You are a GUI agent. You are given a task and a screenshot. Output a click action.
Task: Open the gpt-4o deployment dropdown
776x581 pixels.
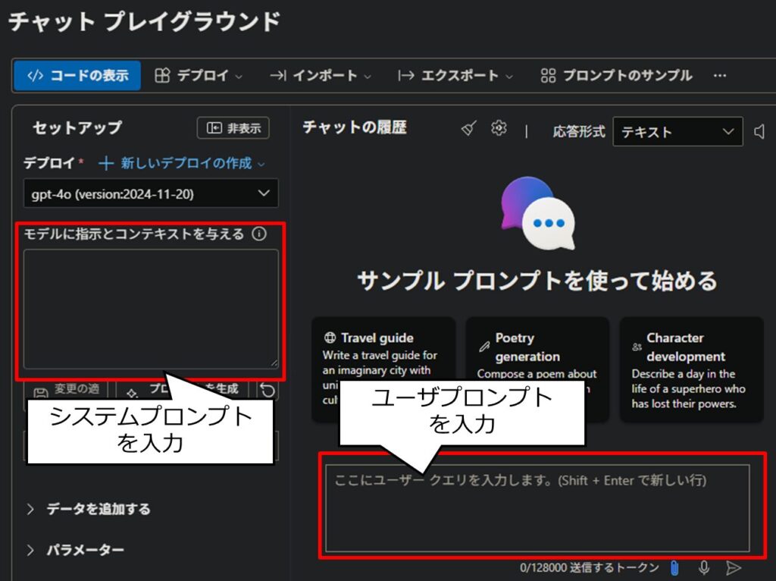[151, 193]
